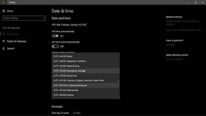Screen dimensions: 206x116
Task: Choose (UTC+05:45) Kathmandu time zone
Action: (x=86, y=90)
